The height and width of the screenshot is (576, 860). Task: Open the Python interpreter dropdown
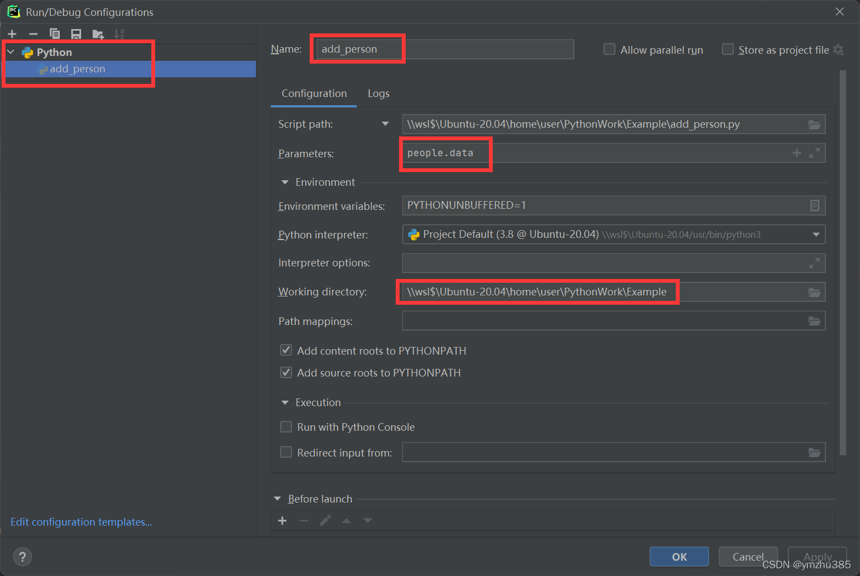point(816,235)
